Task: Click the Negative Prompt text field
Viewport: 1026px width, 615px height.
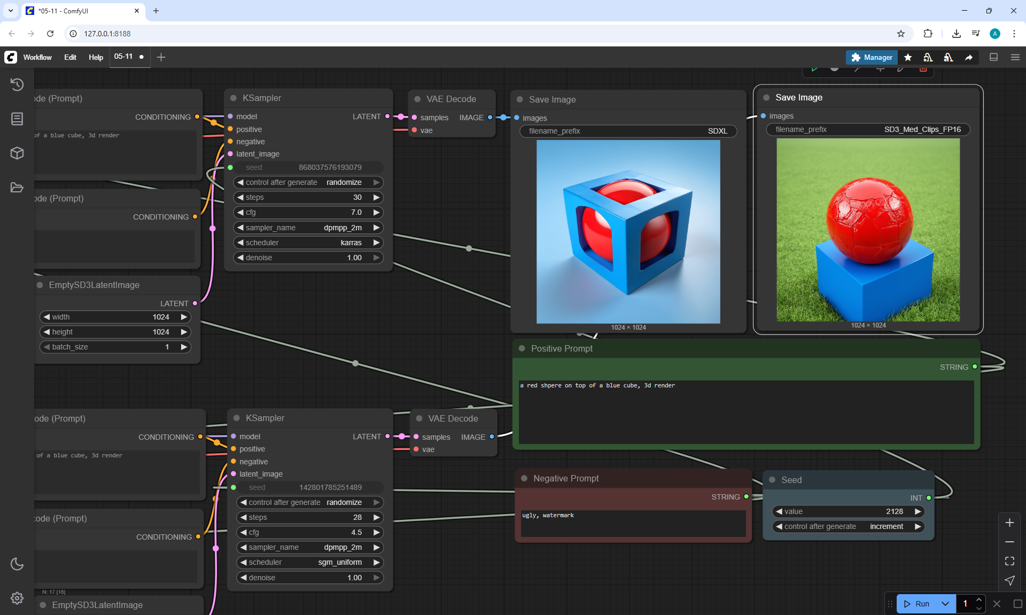Action: [x=633, y=523]
